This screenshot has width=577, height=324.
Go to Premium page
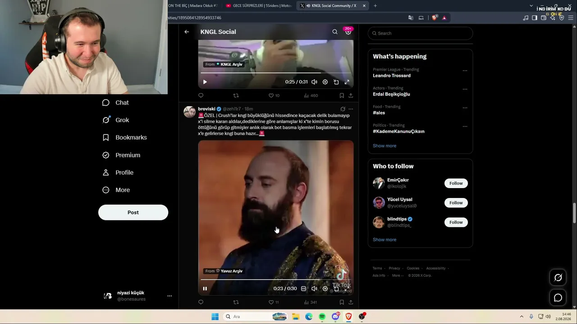coord(121,155)
